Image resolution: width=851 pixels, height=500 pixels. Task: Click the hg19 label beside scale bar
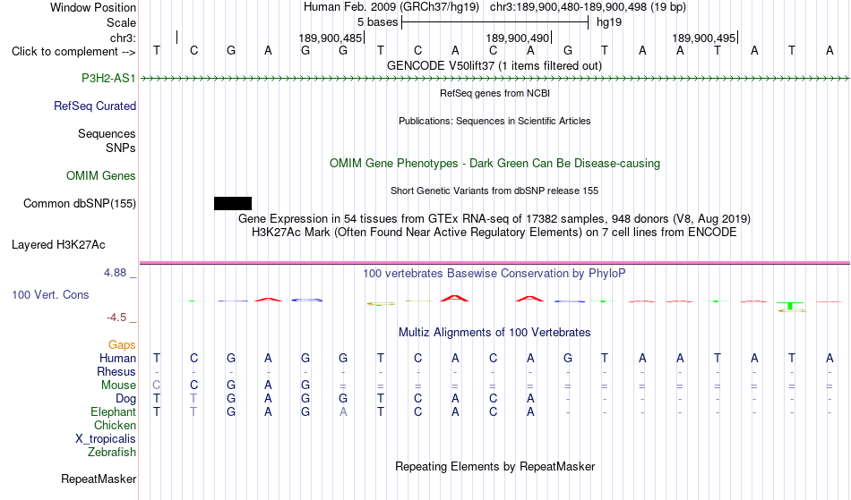tap(609, 22)
